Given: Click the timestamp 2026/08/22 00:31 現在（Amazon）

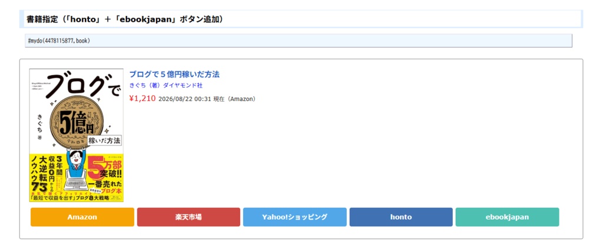Looking at the screenshot, I should (x=207, y=99).
